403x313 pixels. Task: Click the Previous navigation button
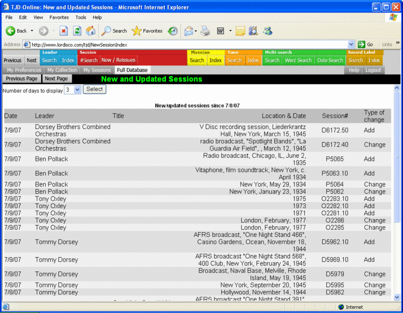point(12,60)
